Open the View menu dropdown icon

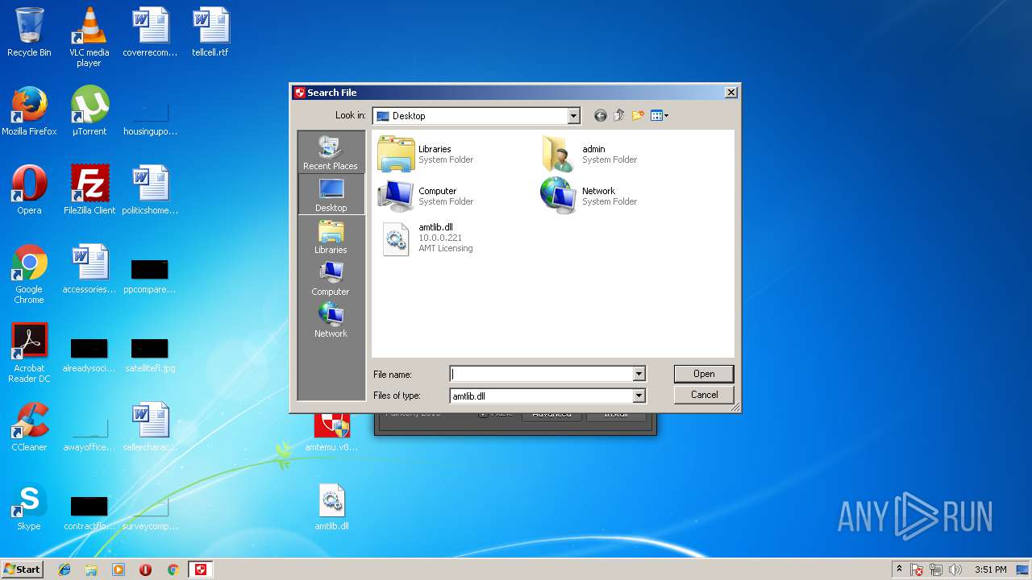[660, 116]
